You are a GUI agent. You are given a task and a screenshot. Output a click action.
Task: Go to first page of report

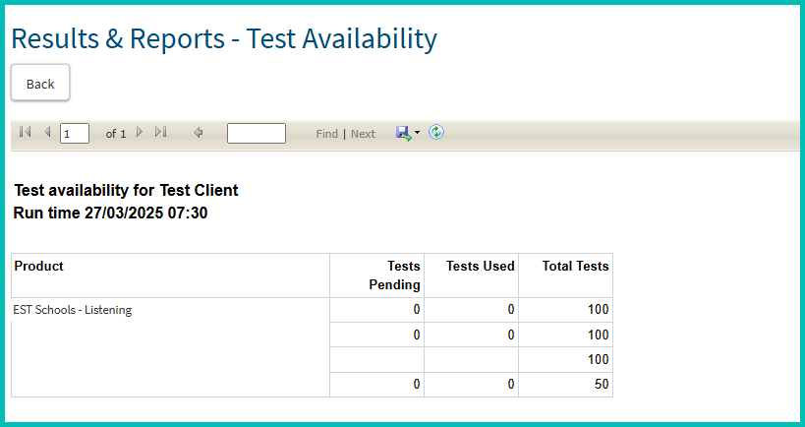click(25, 132)
